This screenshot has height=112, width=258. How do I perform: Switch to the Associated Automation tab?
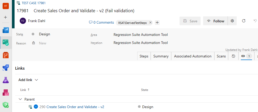[x=193, y=56]
